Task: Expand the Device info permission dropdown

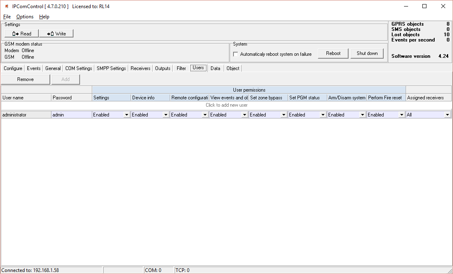Action: click(x=166, y=115)
